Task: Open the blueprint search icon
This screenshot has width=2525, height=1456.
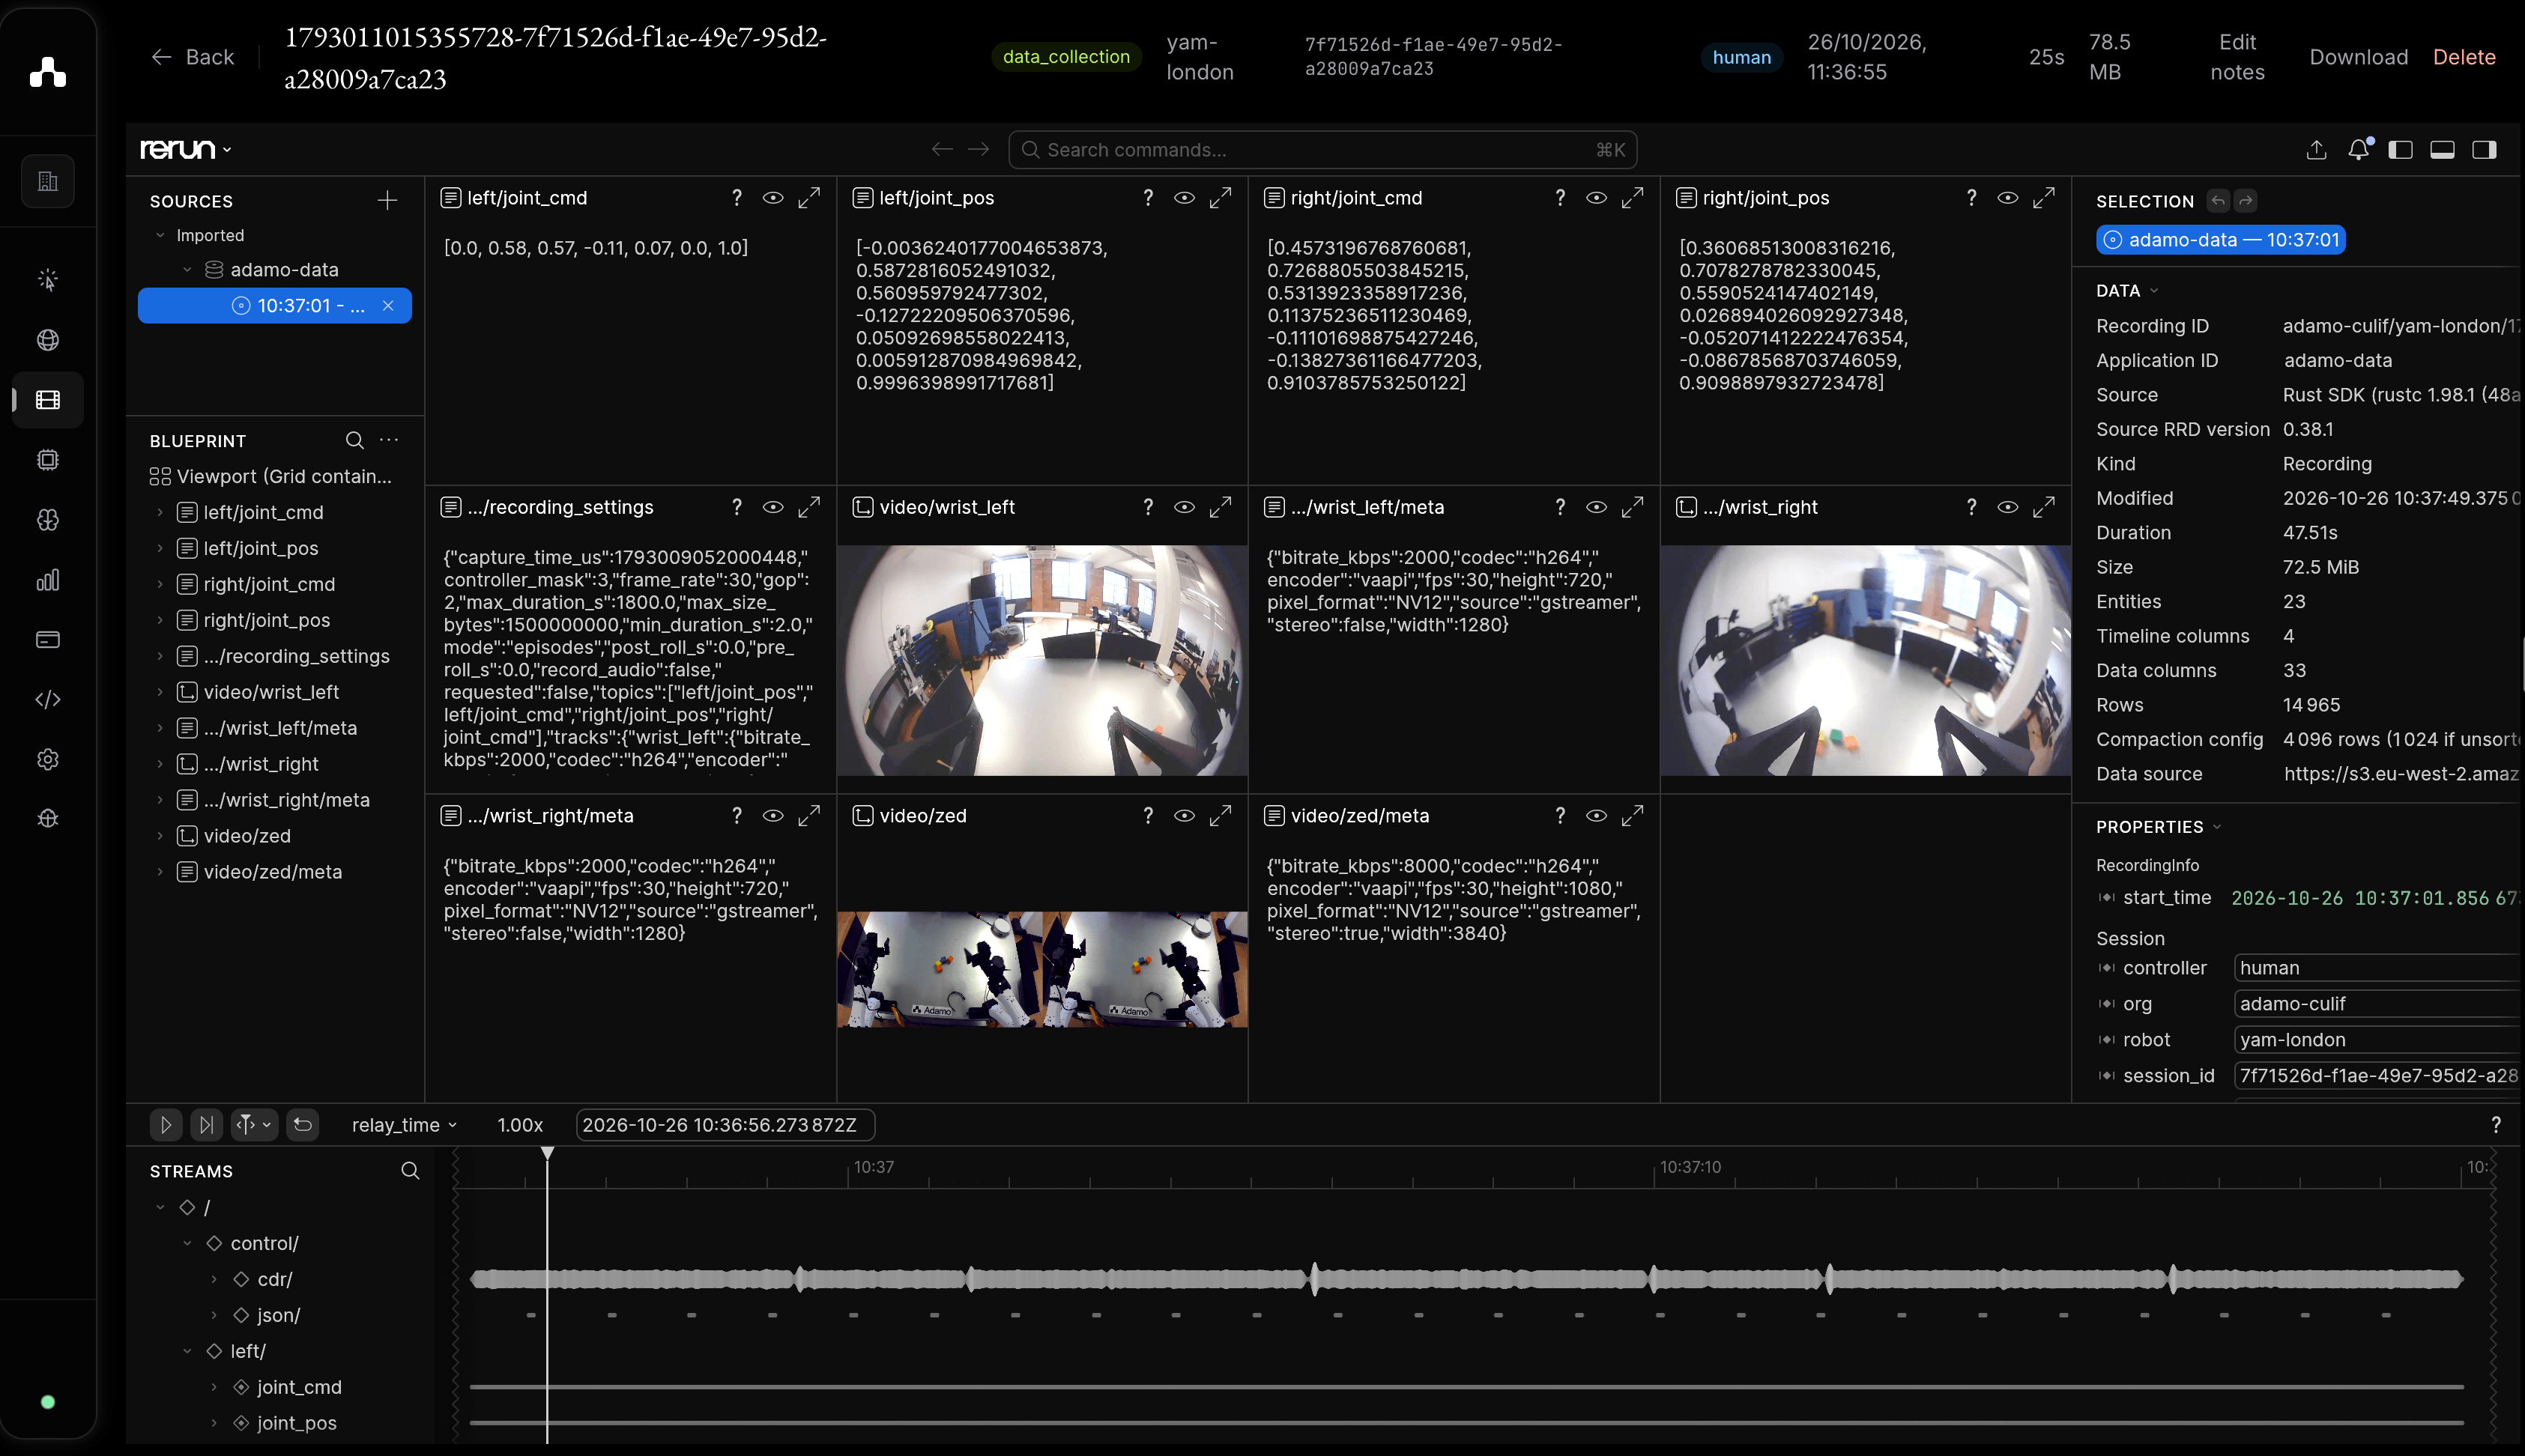Action: pyautogui.click(x=354, y=440)
